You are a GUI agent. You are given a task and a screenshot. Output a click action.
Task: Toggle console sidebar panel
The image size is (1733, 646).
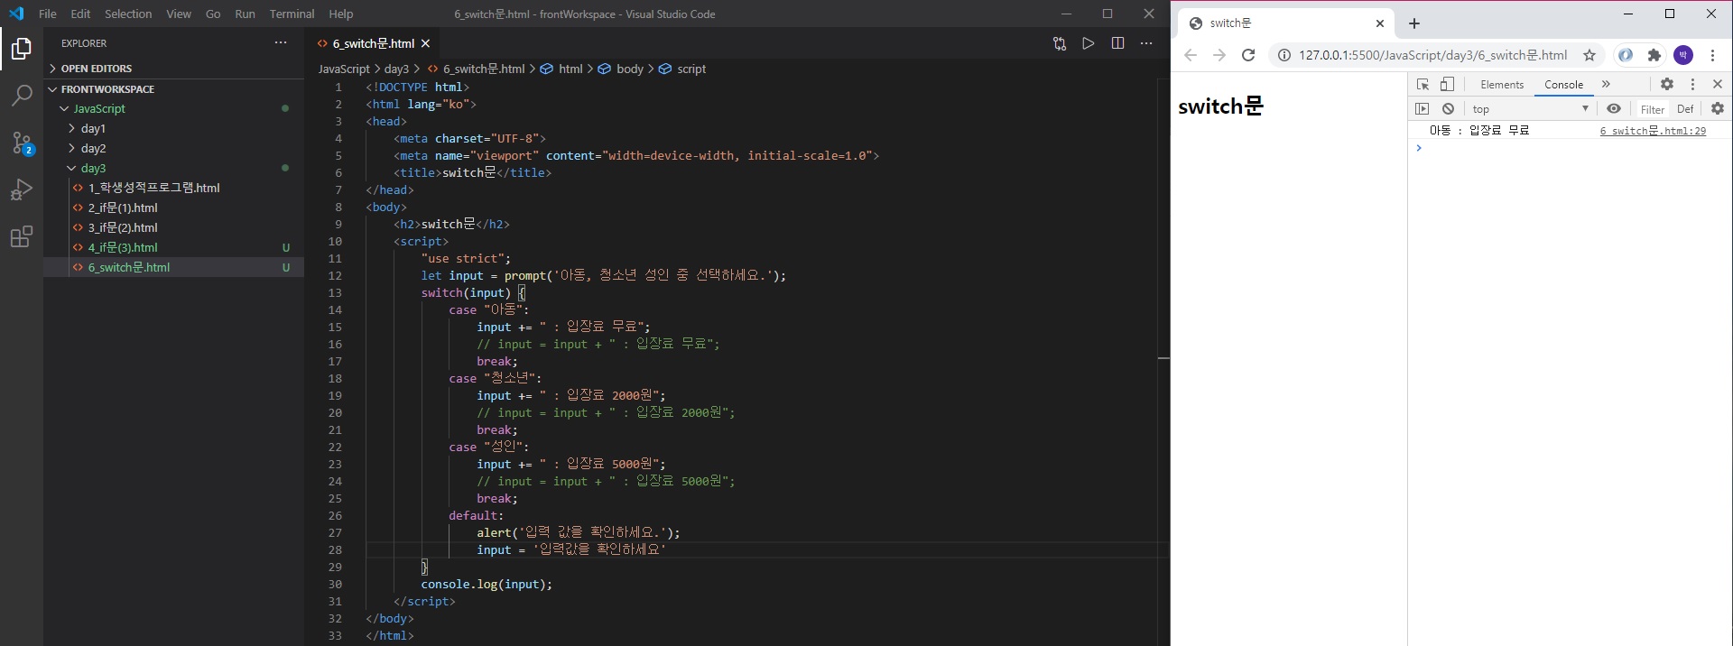click(1423, 108)
